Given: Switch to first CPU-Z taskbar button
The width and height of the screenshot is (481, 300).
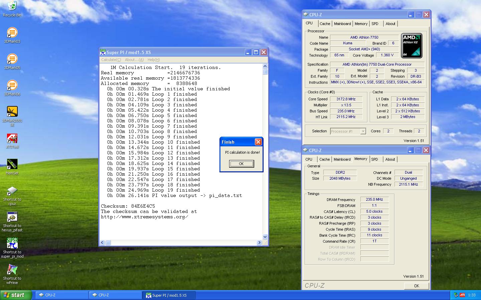Looking at the screenshot, I should click(62, 295).
